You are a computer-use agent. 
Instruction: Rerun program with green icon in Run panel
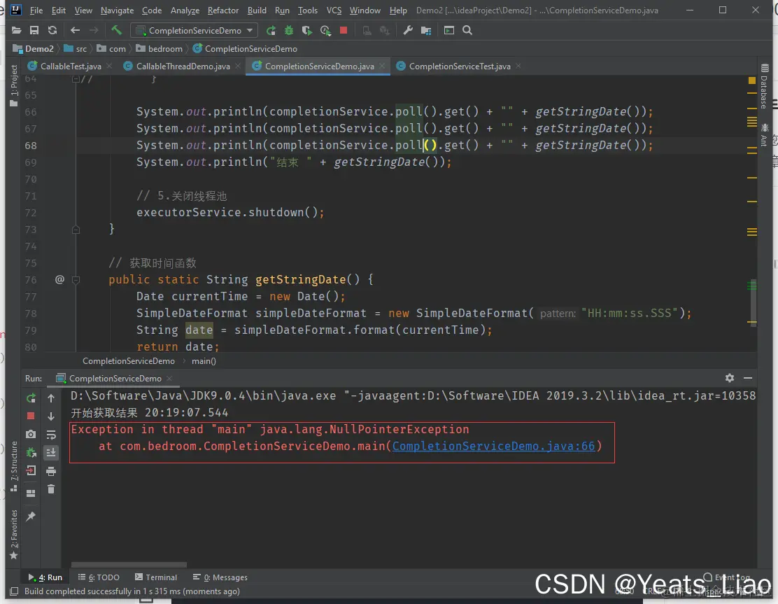pos(31,398)
